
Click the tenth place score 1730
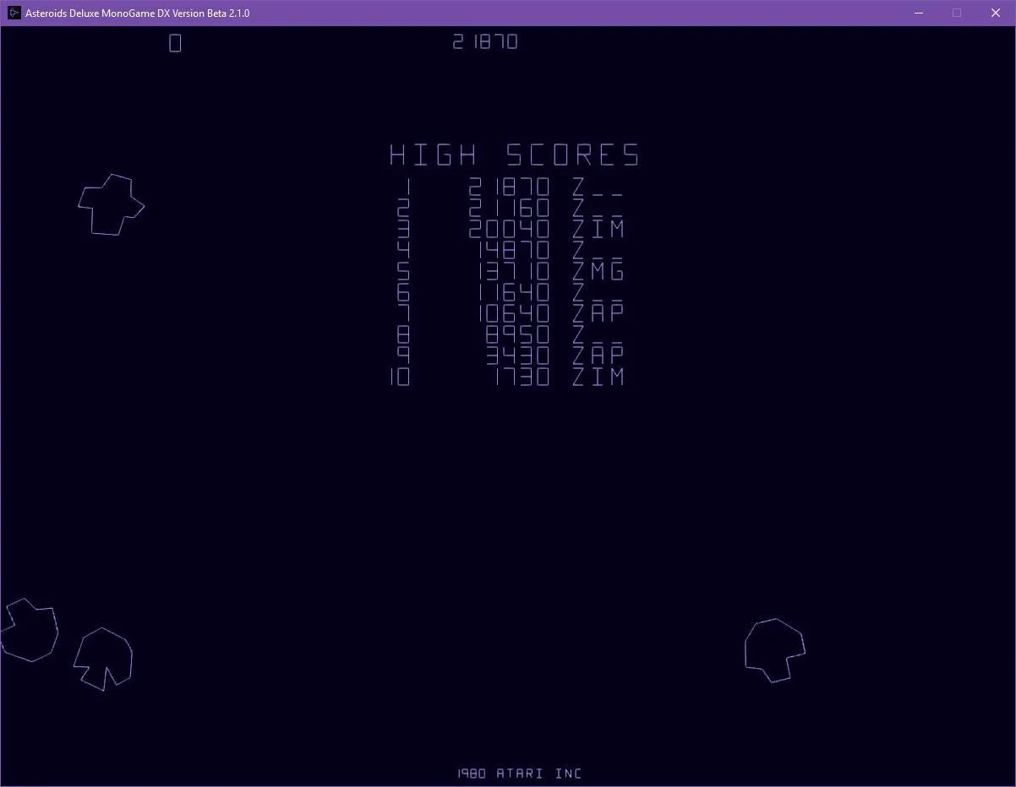click(x=522, y=377)
